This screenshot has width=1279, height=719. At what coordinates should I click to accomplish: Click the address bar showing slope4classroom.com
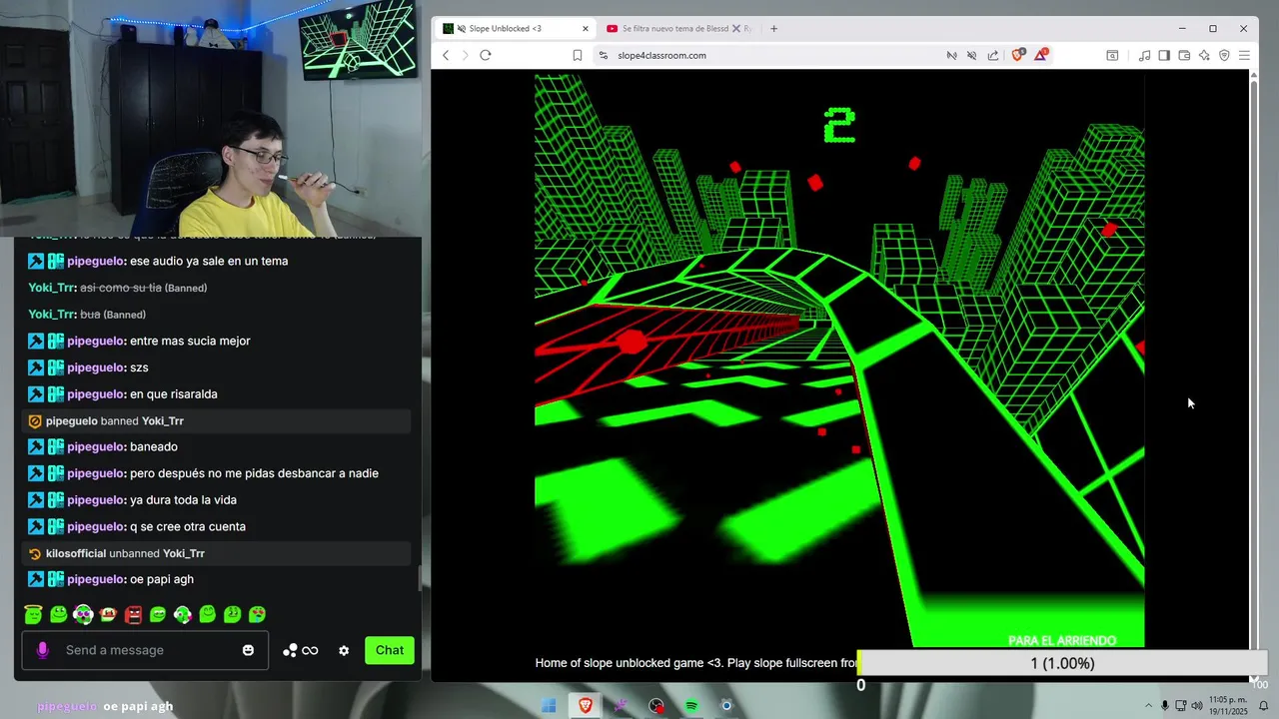tap(769, 55)
